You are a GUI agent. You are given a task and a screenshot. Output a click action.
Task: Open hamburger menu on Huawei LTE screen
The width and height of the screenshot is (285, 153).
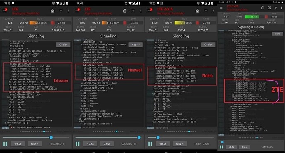click(77, 11)
